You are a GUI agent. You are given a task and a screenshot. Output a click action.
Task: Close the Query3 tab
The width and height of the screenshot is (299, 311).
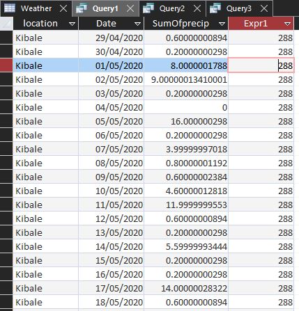click(x=264, y=9)
